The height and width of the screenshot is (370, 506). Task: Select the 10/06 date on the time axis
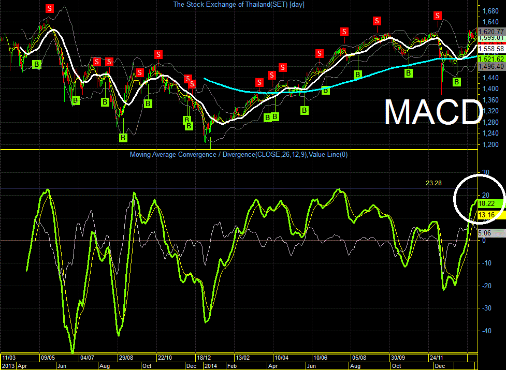[x=320, y=358]
